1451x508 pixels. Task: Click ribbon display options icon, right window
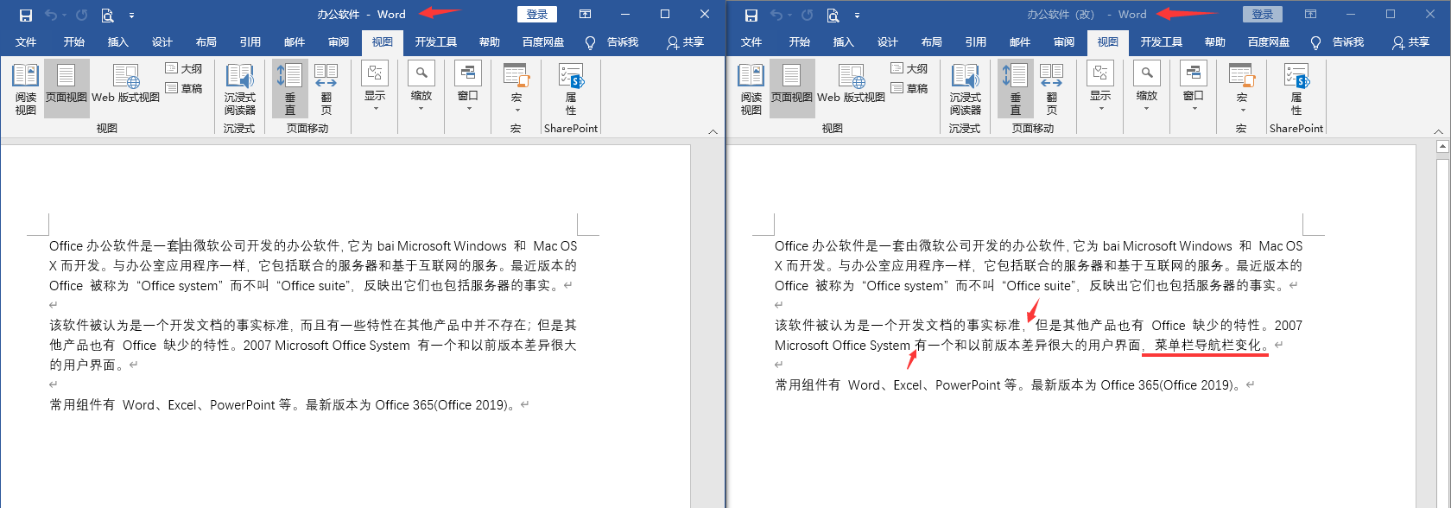click(x=1310, y=14)
